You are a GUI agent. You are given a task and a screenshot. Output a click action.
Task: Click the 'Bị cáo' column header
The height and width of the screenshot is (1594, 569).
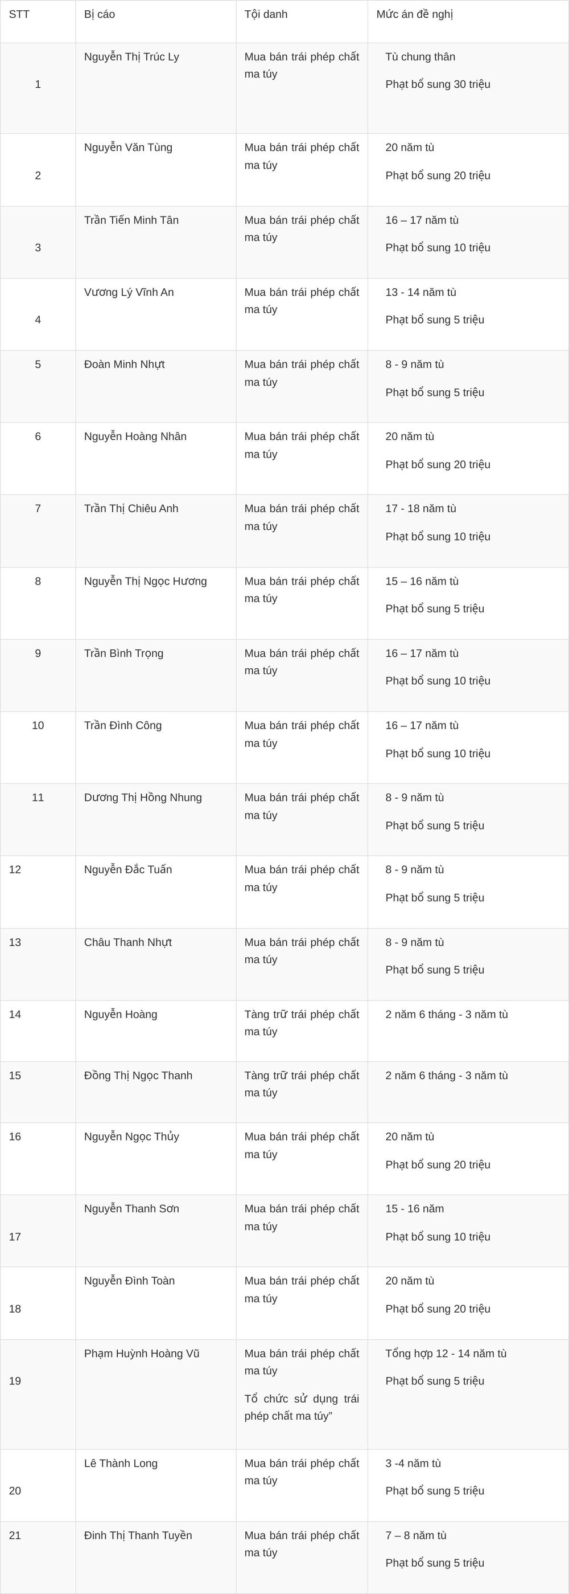[x=100, y=14]
